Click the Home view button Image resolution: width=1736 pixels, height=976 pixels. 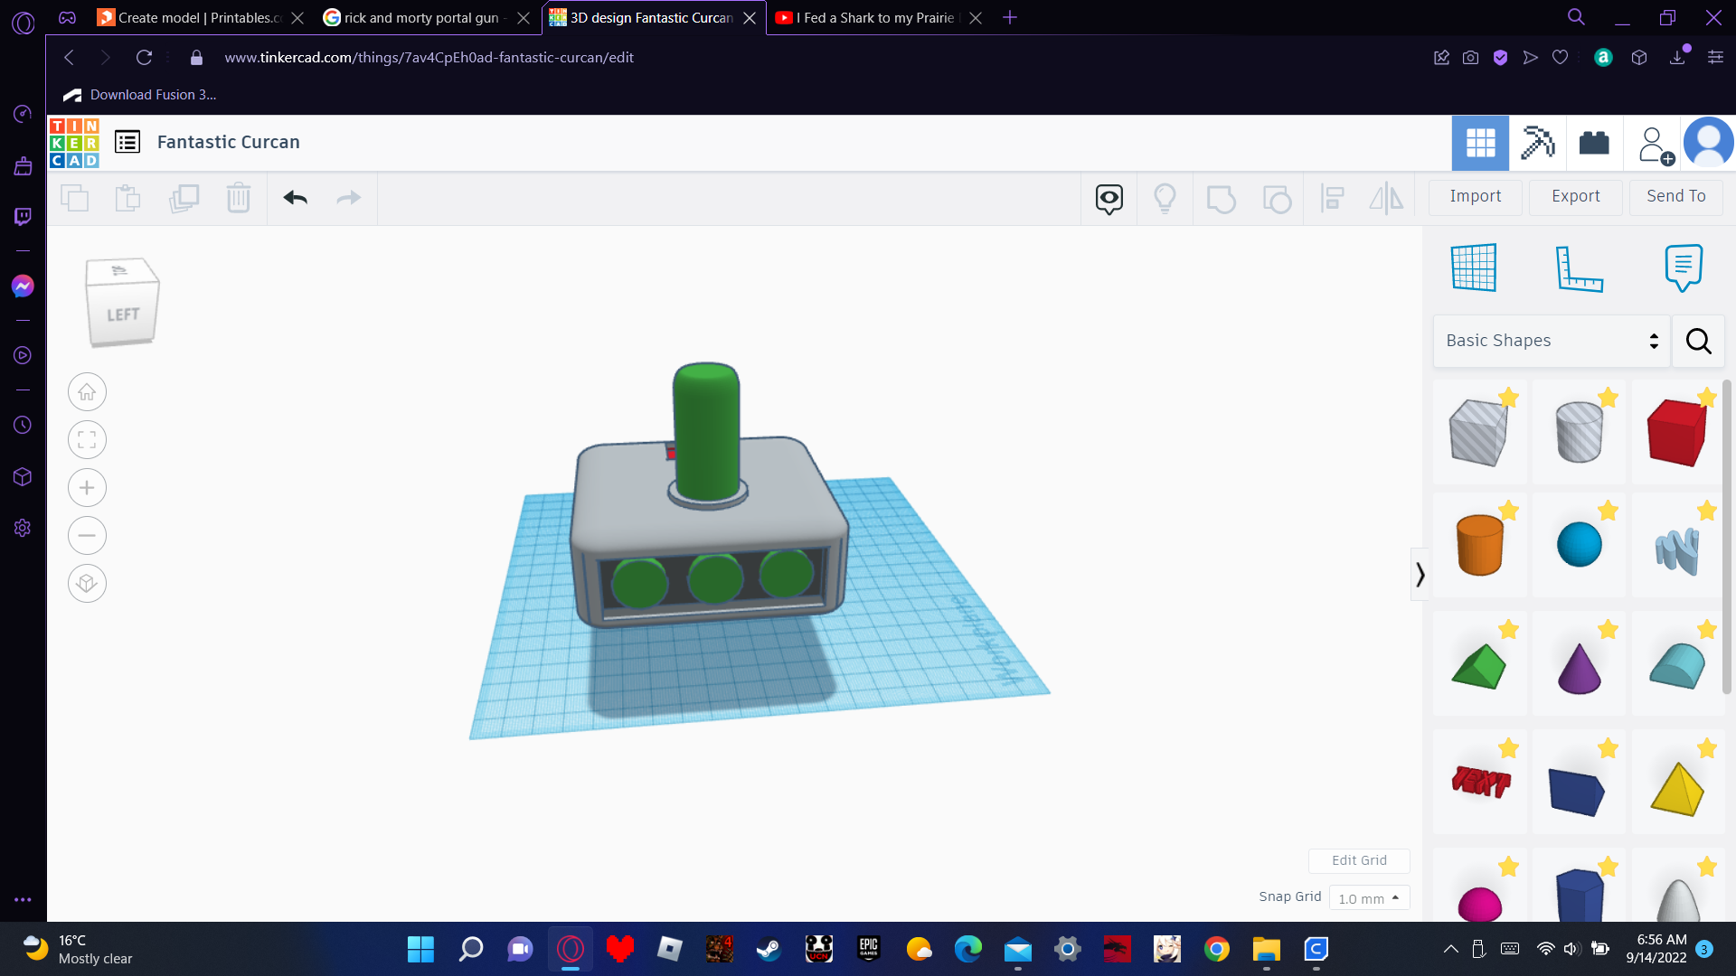[87, 392]
